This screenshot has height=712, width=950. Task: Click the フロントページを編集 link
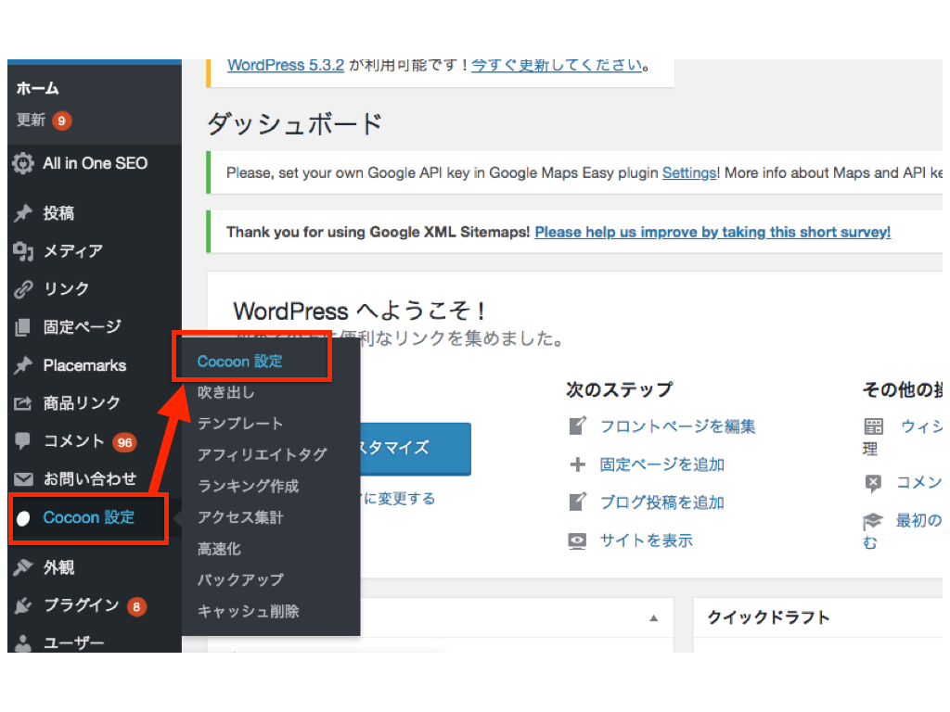coord(678,426)
